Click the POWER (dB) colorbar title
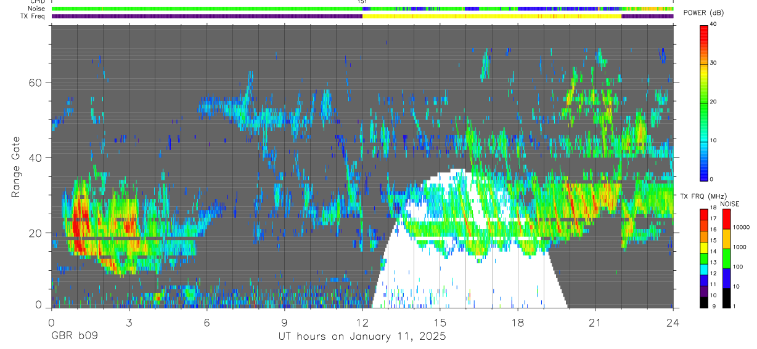 [703, 13]
